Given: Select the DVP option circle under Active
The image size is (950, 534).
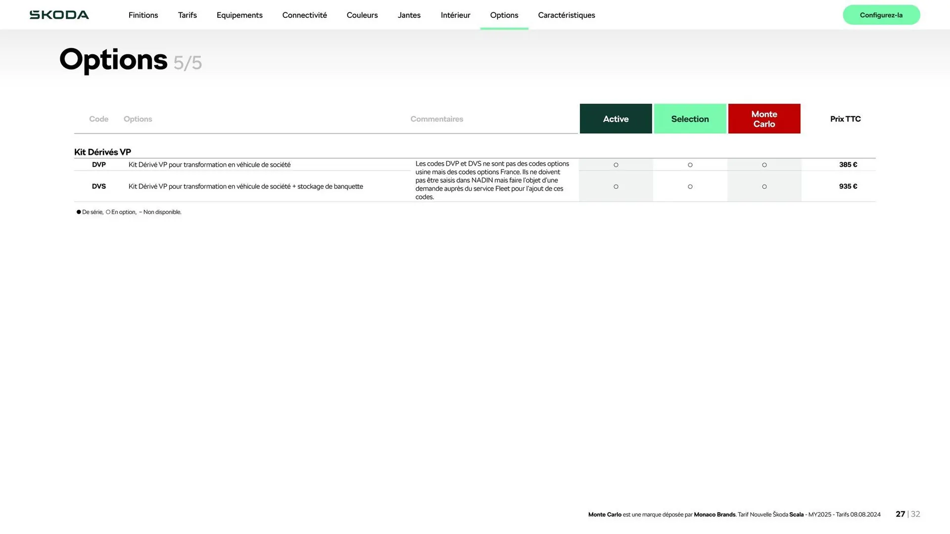Looking at the screenshot, I should pos(616,165).
